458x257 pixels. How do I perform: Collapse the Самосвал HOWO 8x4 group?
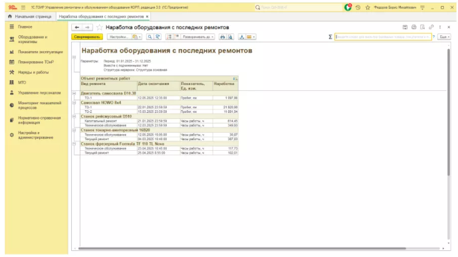click(x=74, y=103)
